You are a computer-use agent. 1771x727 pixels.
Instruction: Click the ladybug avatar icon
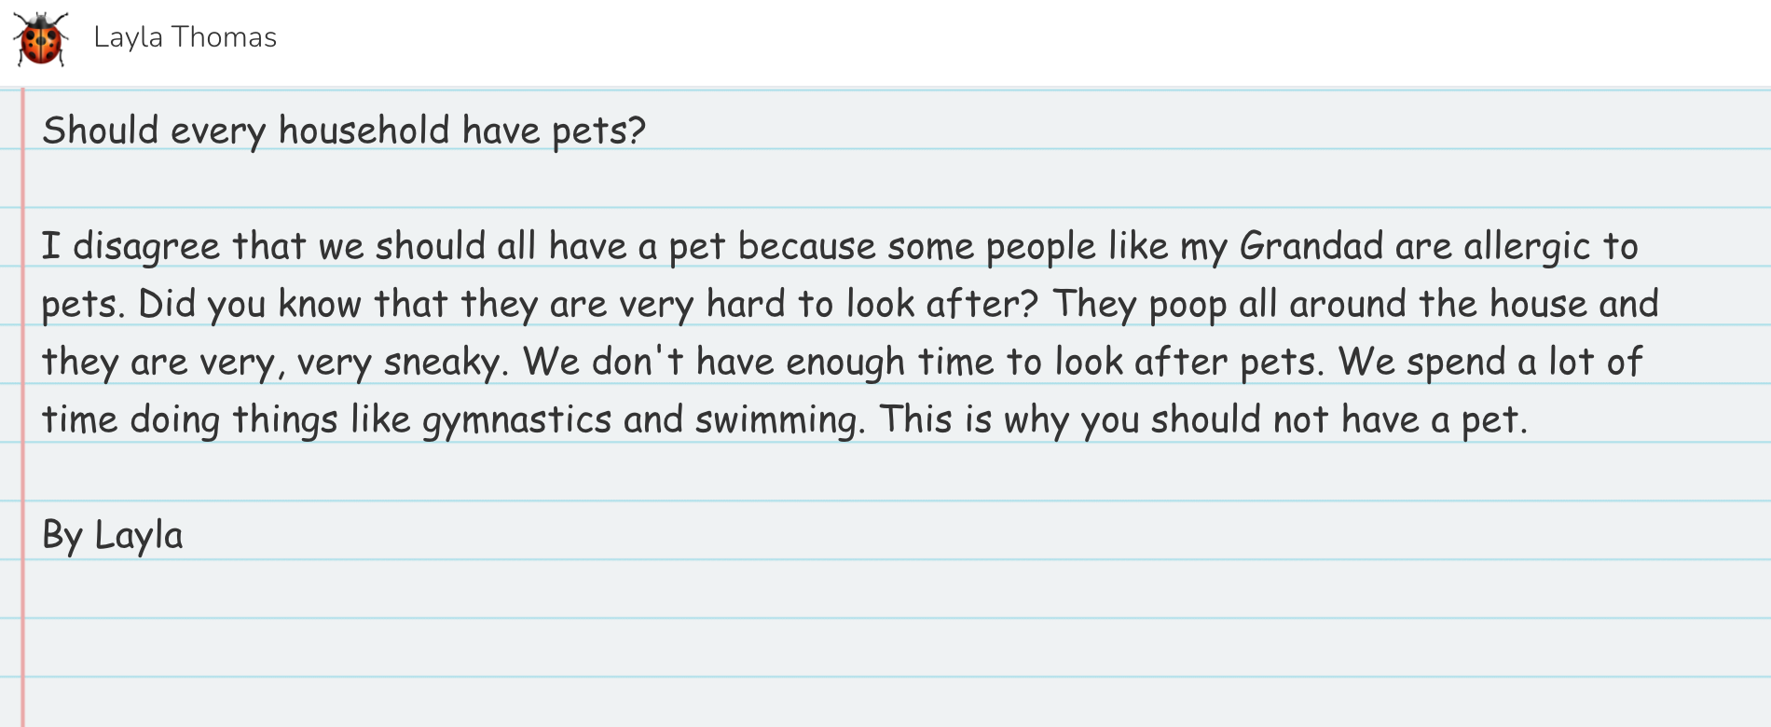point(41,39)
